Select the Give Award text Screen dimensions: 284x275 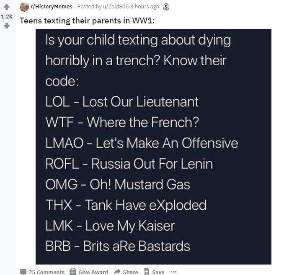(93, 272)
